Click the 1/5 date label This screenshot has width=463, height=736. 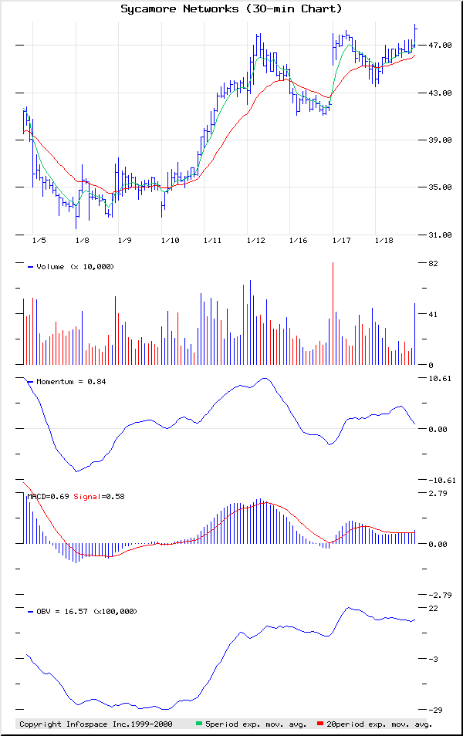[x=39, y=241]
